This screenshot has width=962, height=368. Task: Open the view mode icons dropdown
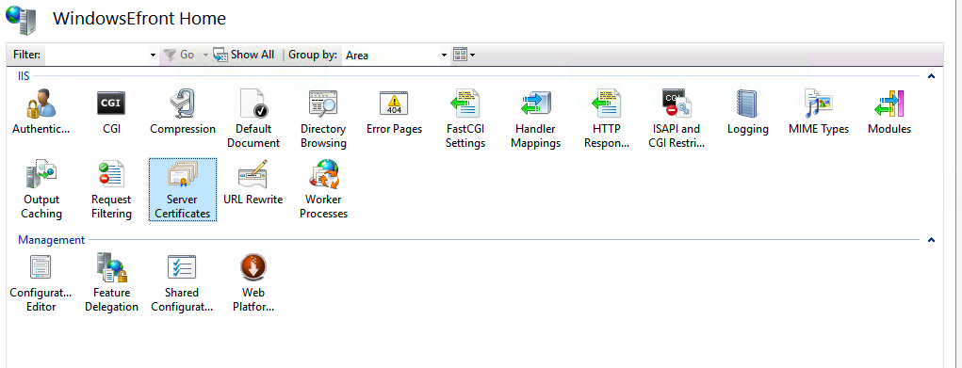tap(464, 56)
